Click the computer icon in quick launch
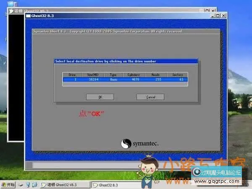 28,185
